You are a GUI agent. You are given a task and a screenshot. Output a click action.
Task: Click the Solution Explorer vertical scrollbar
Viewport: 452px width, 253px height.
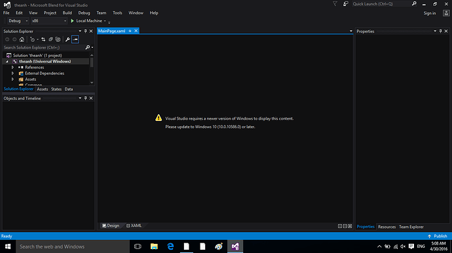pos(92,69)
